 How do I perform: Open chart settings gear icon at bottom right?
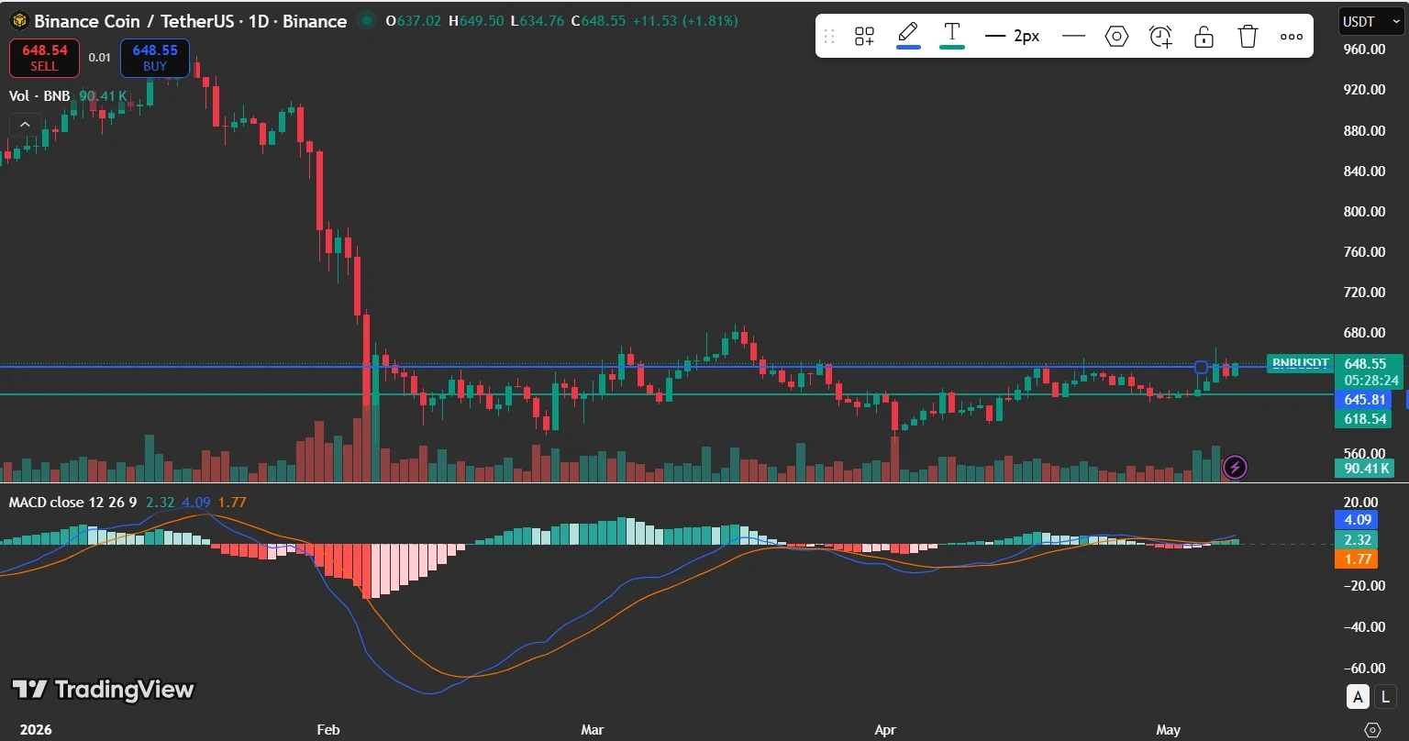coord(1372,730)
